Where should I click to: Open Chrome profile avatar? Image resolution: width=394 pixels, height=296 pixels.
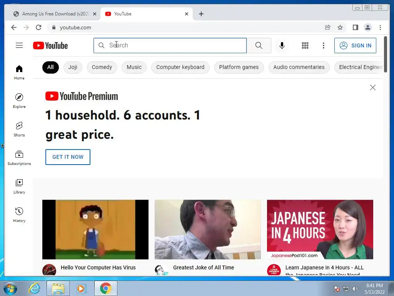click(367, 27)
